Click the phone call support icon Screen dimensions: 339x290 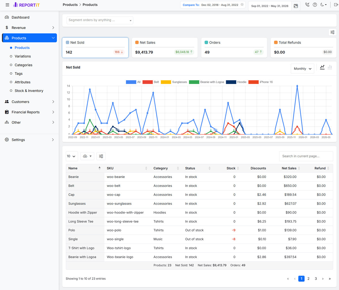pyautogui.click(x=307, y=5)
